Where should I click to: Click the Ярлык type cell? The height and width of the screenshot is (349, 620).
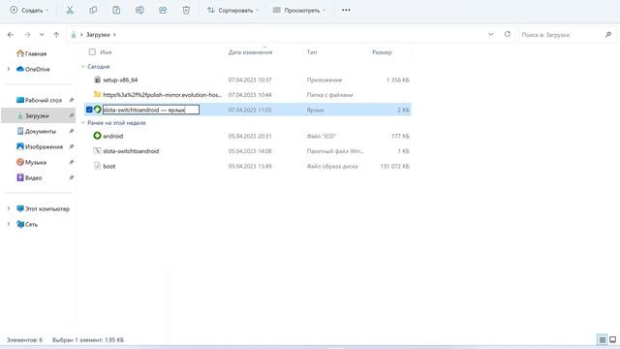(x=315, y=110)
